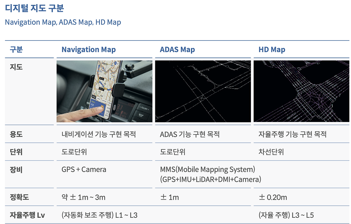This screenshot has width=351, height=224.
Task: Click the 자율주행 기능 구현 목적 cell
Action: [x=292, y=134]
